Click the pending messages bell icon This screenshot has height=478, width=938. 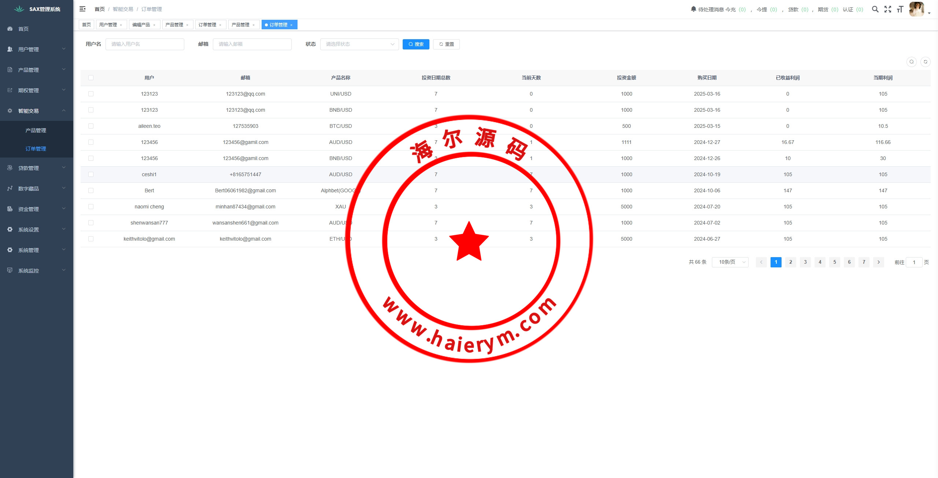tap(693, 9)
